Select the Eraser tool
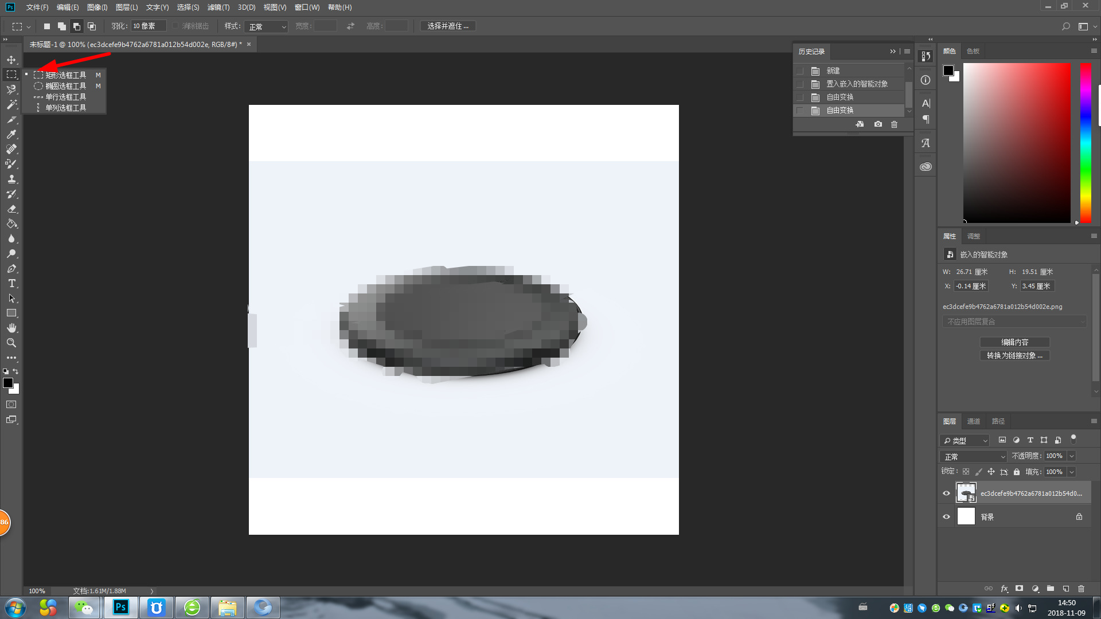Viewport: 1101px width, 619px height. [x=11, y=209]
